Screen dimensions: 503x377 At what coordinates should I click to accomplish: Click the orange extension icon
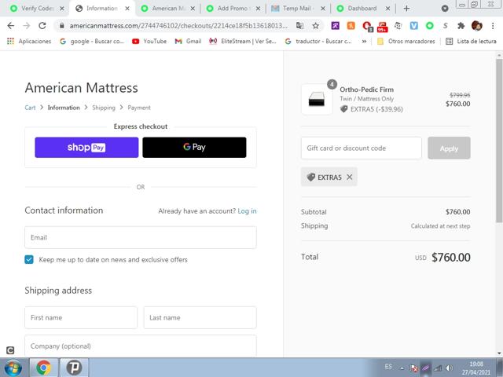[x=351, y=26]
